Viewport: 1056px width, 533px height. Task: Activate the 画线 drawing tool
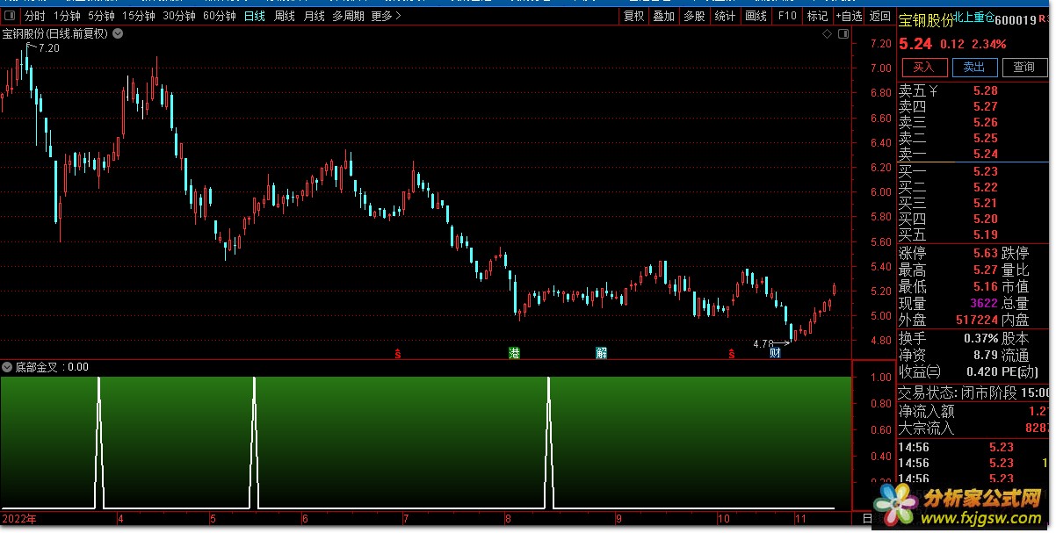756,16
